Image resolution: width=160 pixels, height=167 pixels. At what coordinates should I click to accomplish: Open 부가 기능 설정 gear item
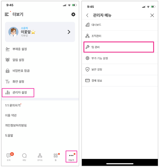[x=120, y=58]
